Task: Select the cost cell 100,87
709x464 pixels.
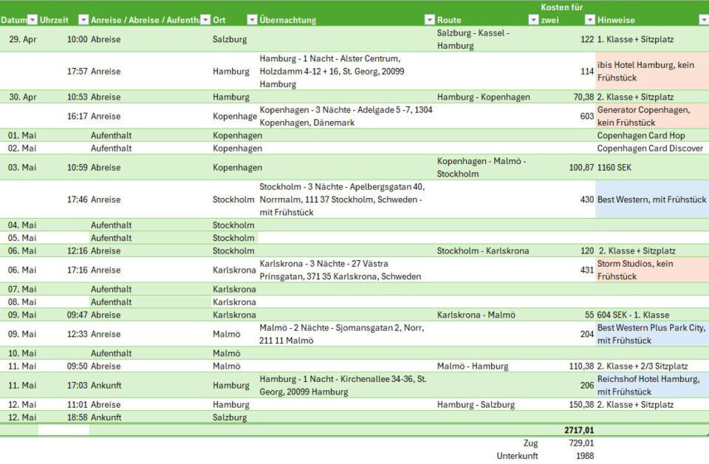Action: point(567,167)
